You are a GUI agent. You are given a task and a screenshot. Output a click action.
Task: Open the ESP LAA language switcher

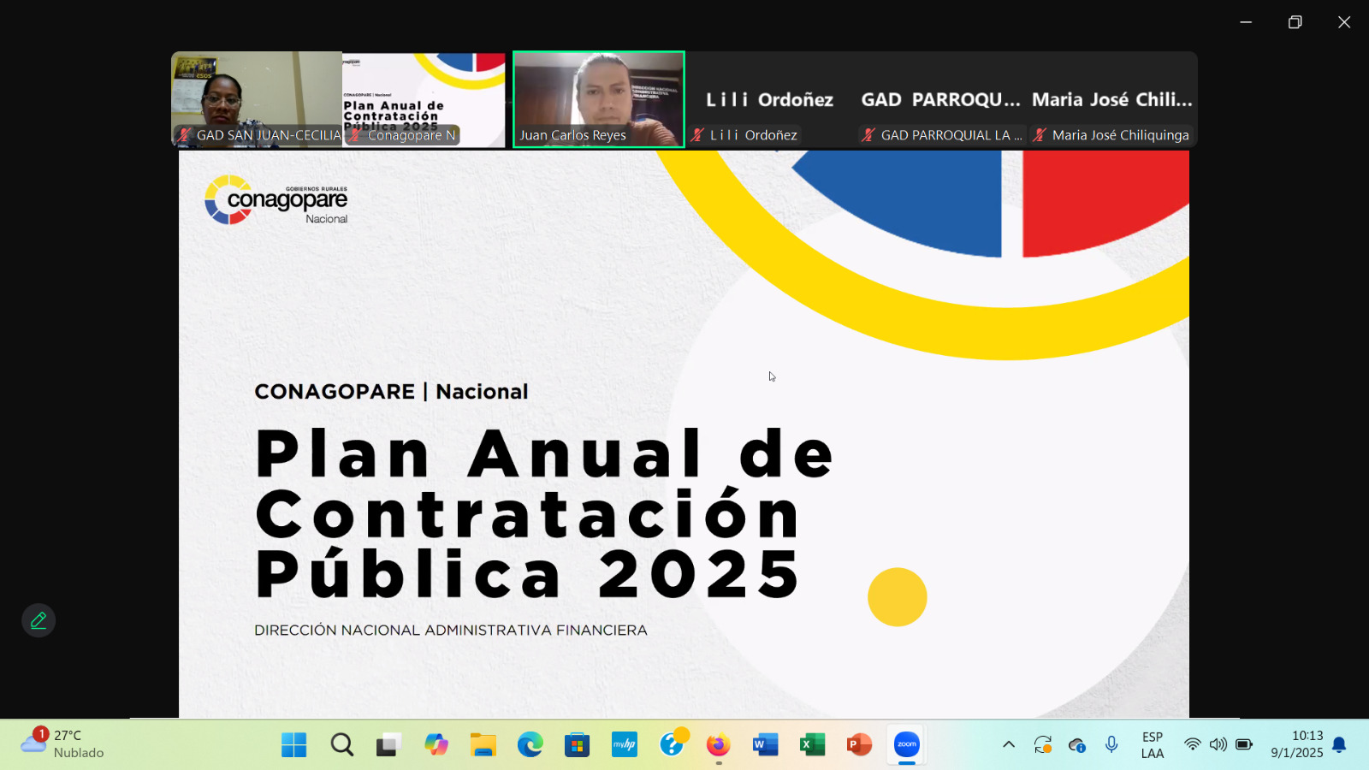(x=1152, y=744)
